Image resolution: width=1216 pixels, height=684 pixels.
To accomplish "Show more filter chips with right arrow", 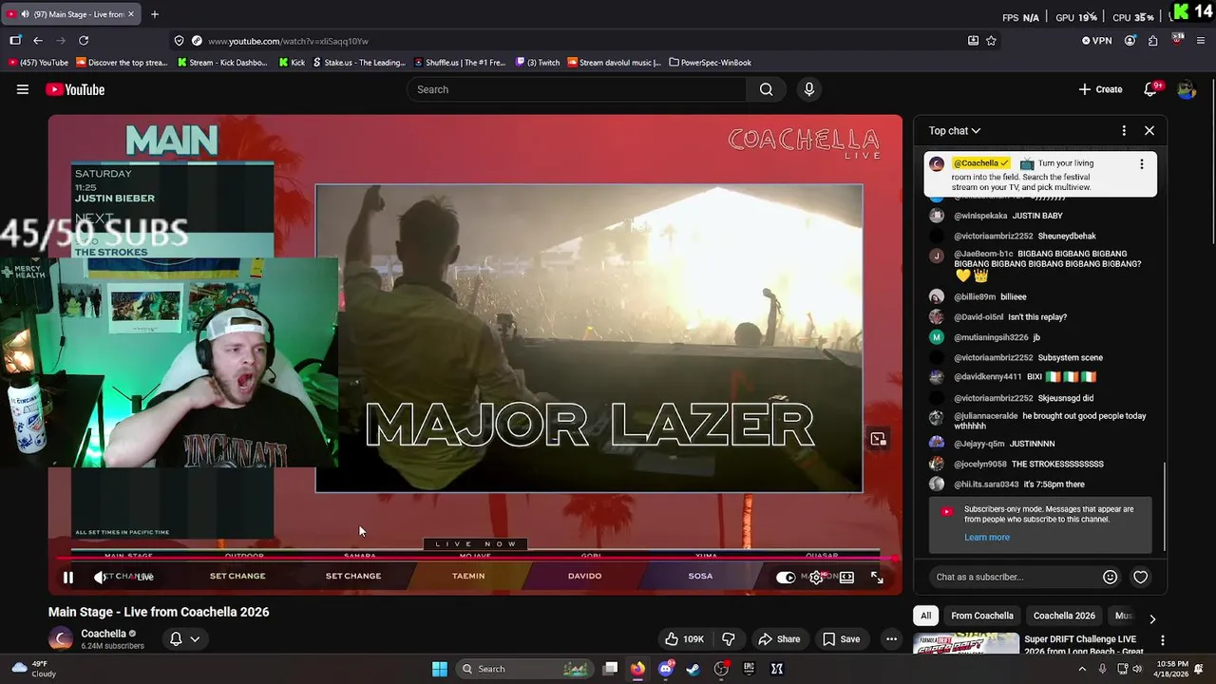I will coord(1152,618).
